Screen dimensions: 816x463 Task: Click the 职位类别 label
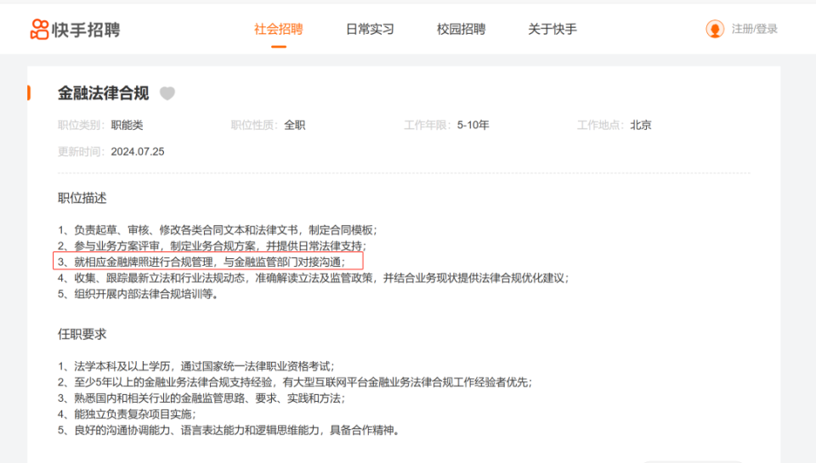[82, 126]
